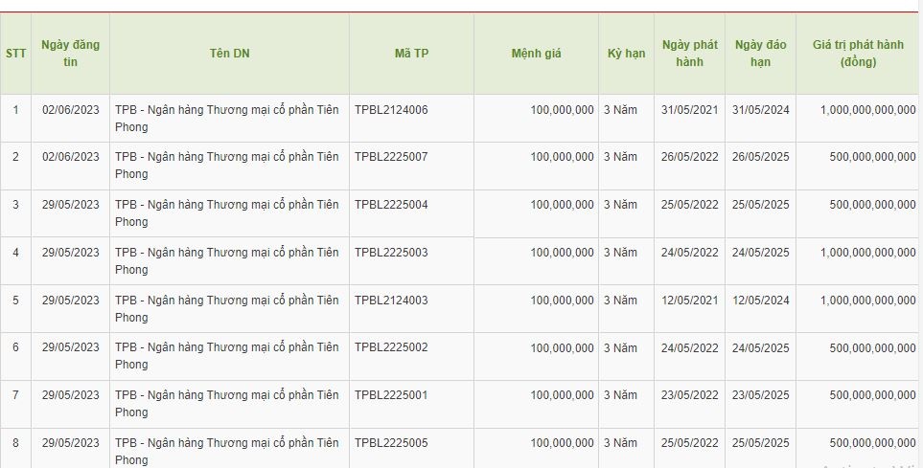
Task: Click the issue date 12/05/2021
Action: click(690, 300)
